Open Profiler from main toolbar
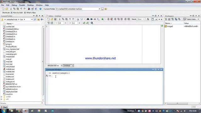The image size is (201, 113). click(x=36, y=9)
